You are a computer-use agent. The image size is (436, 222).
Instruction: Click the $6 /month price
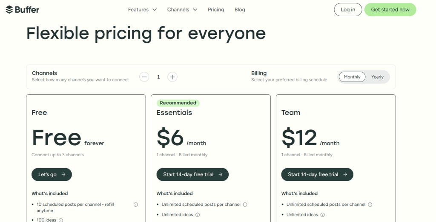click(181, 138)
